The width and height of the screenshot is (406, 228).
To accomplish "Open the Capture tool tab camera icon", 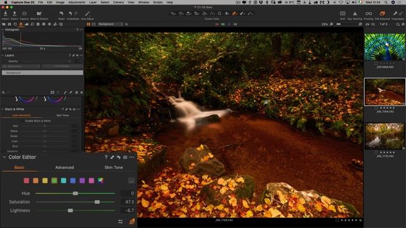I will pyautogui.click(x=10, y=24).
